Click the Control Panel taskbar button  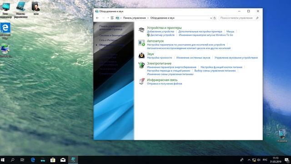(73, 160)
